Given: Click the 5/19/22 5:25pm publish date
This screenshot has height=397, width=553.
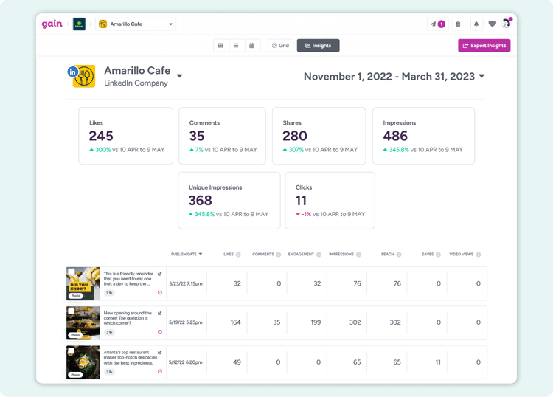Looking at the screenshot, I should tap(186, 322).
